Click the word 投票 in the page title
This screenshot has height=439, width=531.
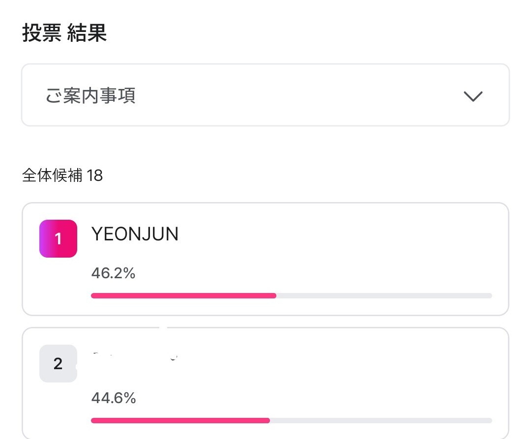(x=42, y=33)
